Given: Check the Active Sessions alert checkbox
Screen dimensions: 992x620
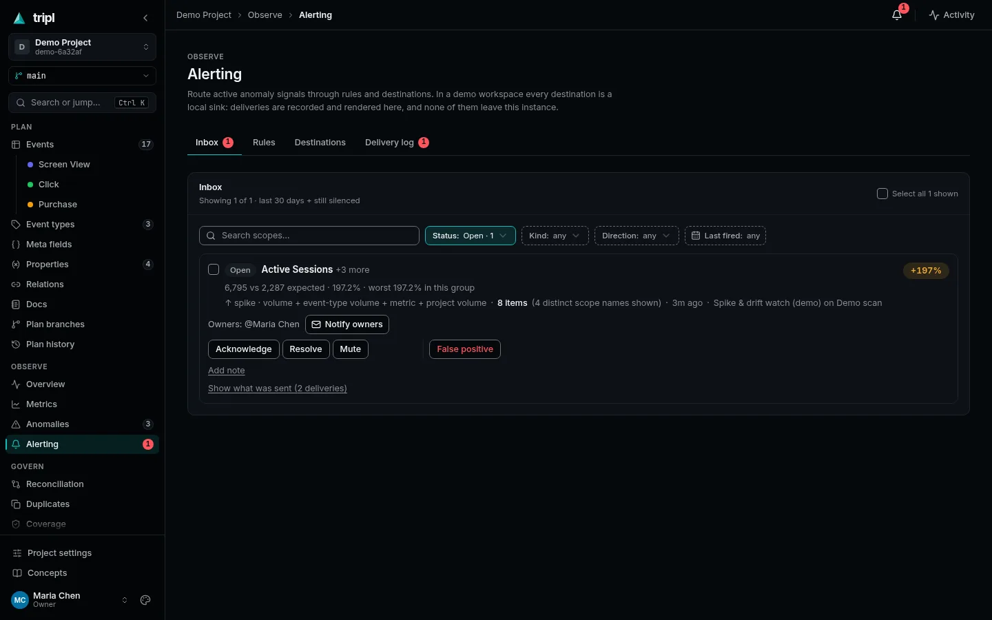Looking at the screenshot, I should pyautogui.click(x=214, y=269).
